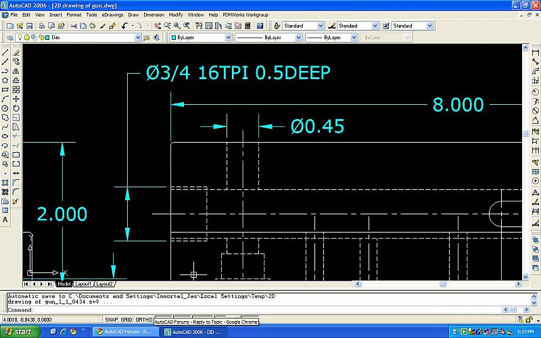Screen dimensions: 541x338
Task: Click AutoCAD 2006 taskbar button
Action: [194, 332]
